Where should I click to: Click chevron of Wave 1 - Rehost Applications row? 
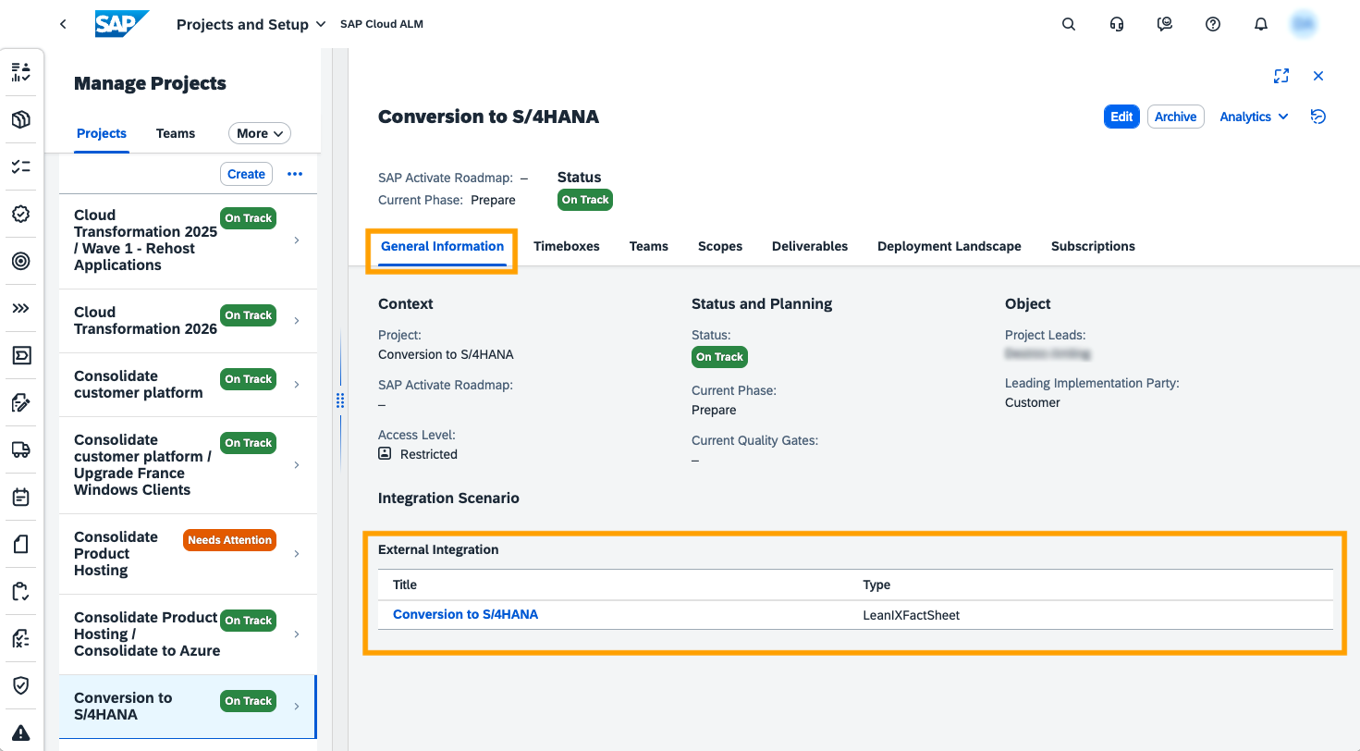(297, 240)
